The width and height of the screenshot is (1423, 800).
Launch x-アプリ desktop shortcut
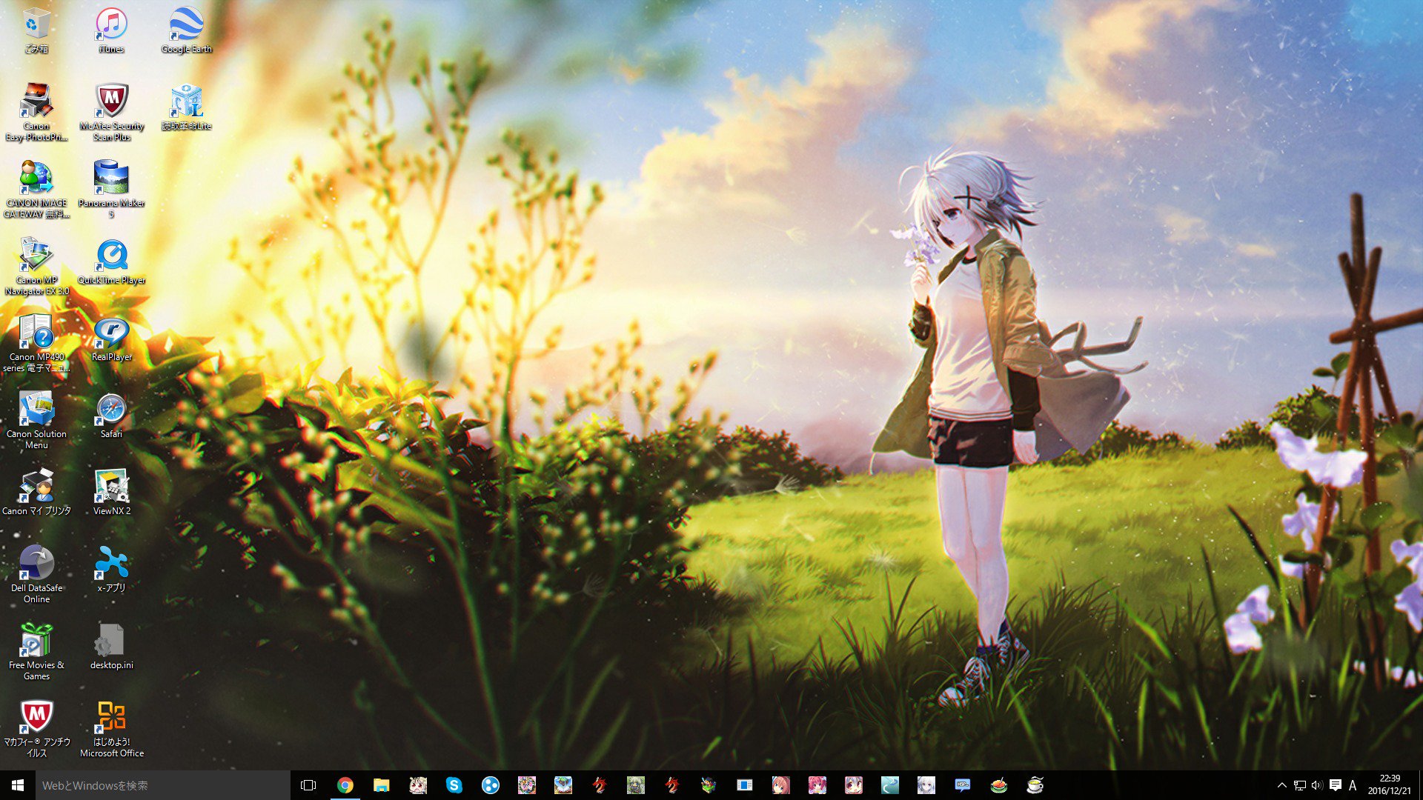pos(111,570)
